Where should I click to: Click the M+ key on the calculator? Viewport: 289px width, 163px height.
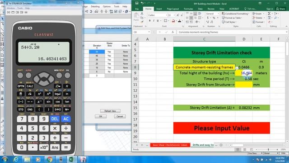67,110
